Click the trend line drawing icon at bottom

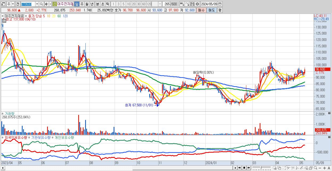(302, 168)
